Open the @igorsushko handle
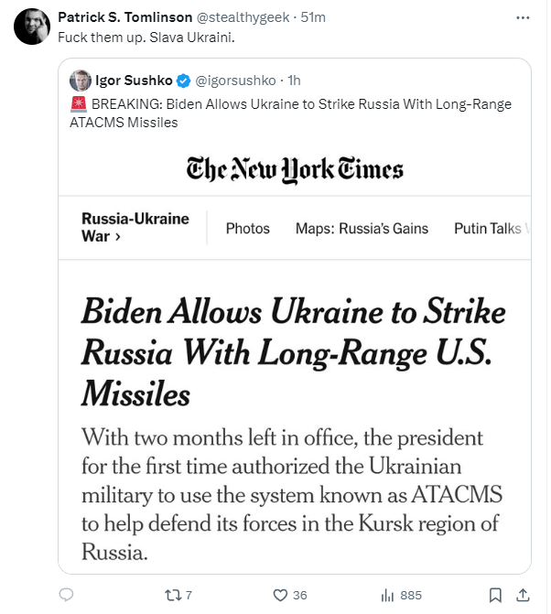Screen dimensions: 551x614 235,81
